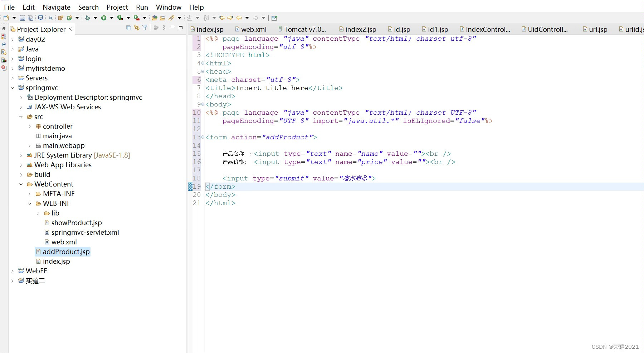Close the Project Explorer view tab
This screenshot has width=644, height=353.
click(70, 29)
